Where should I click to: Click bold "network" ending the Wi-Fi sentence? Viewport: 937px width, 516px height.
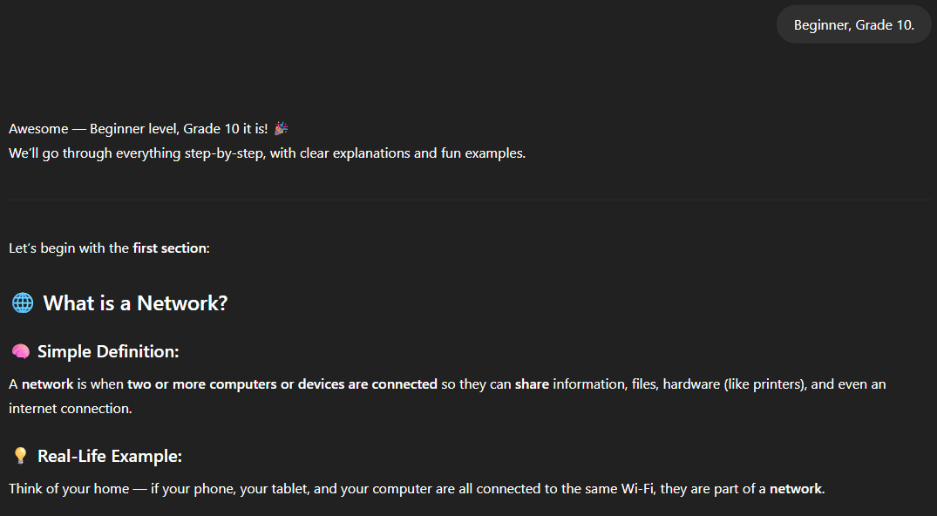(x=795, y=489)
